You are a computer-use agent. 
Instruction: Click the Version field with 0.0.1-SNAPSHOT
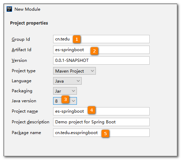(101, 60)
